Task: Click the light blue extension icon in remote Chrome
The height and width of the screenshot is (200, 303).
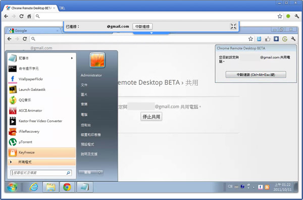Action: point(259,39)
